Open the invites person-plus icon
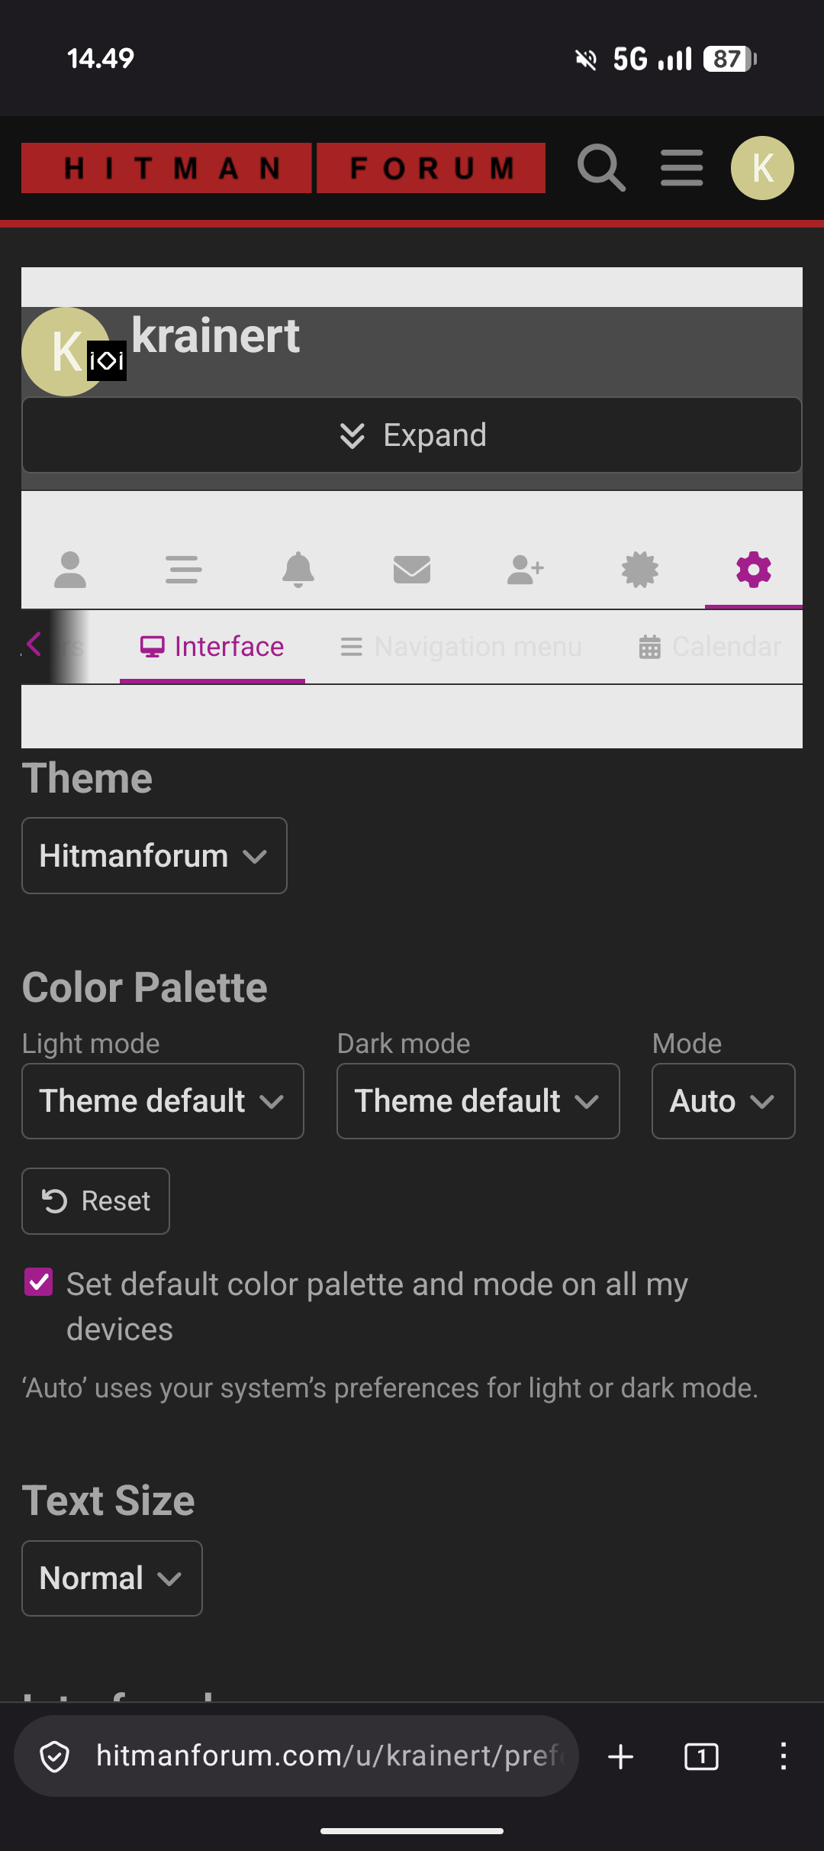The height and width of the screenshot is (1851, 824). tap(526, 570)
